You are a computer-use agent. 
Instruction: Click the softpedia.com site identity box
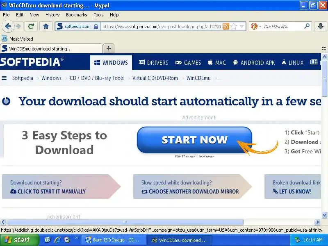(x=77, y=27)
